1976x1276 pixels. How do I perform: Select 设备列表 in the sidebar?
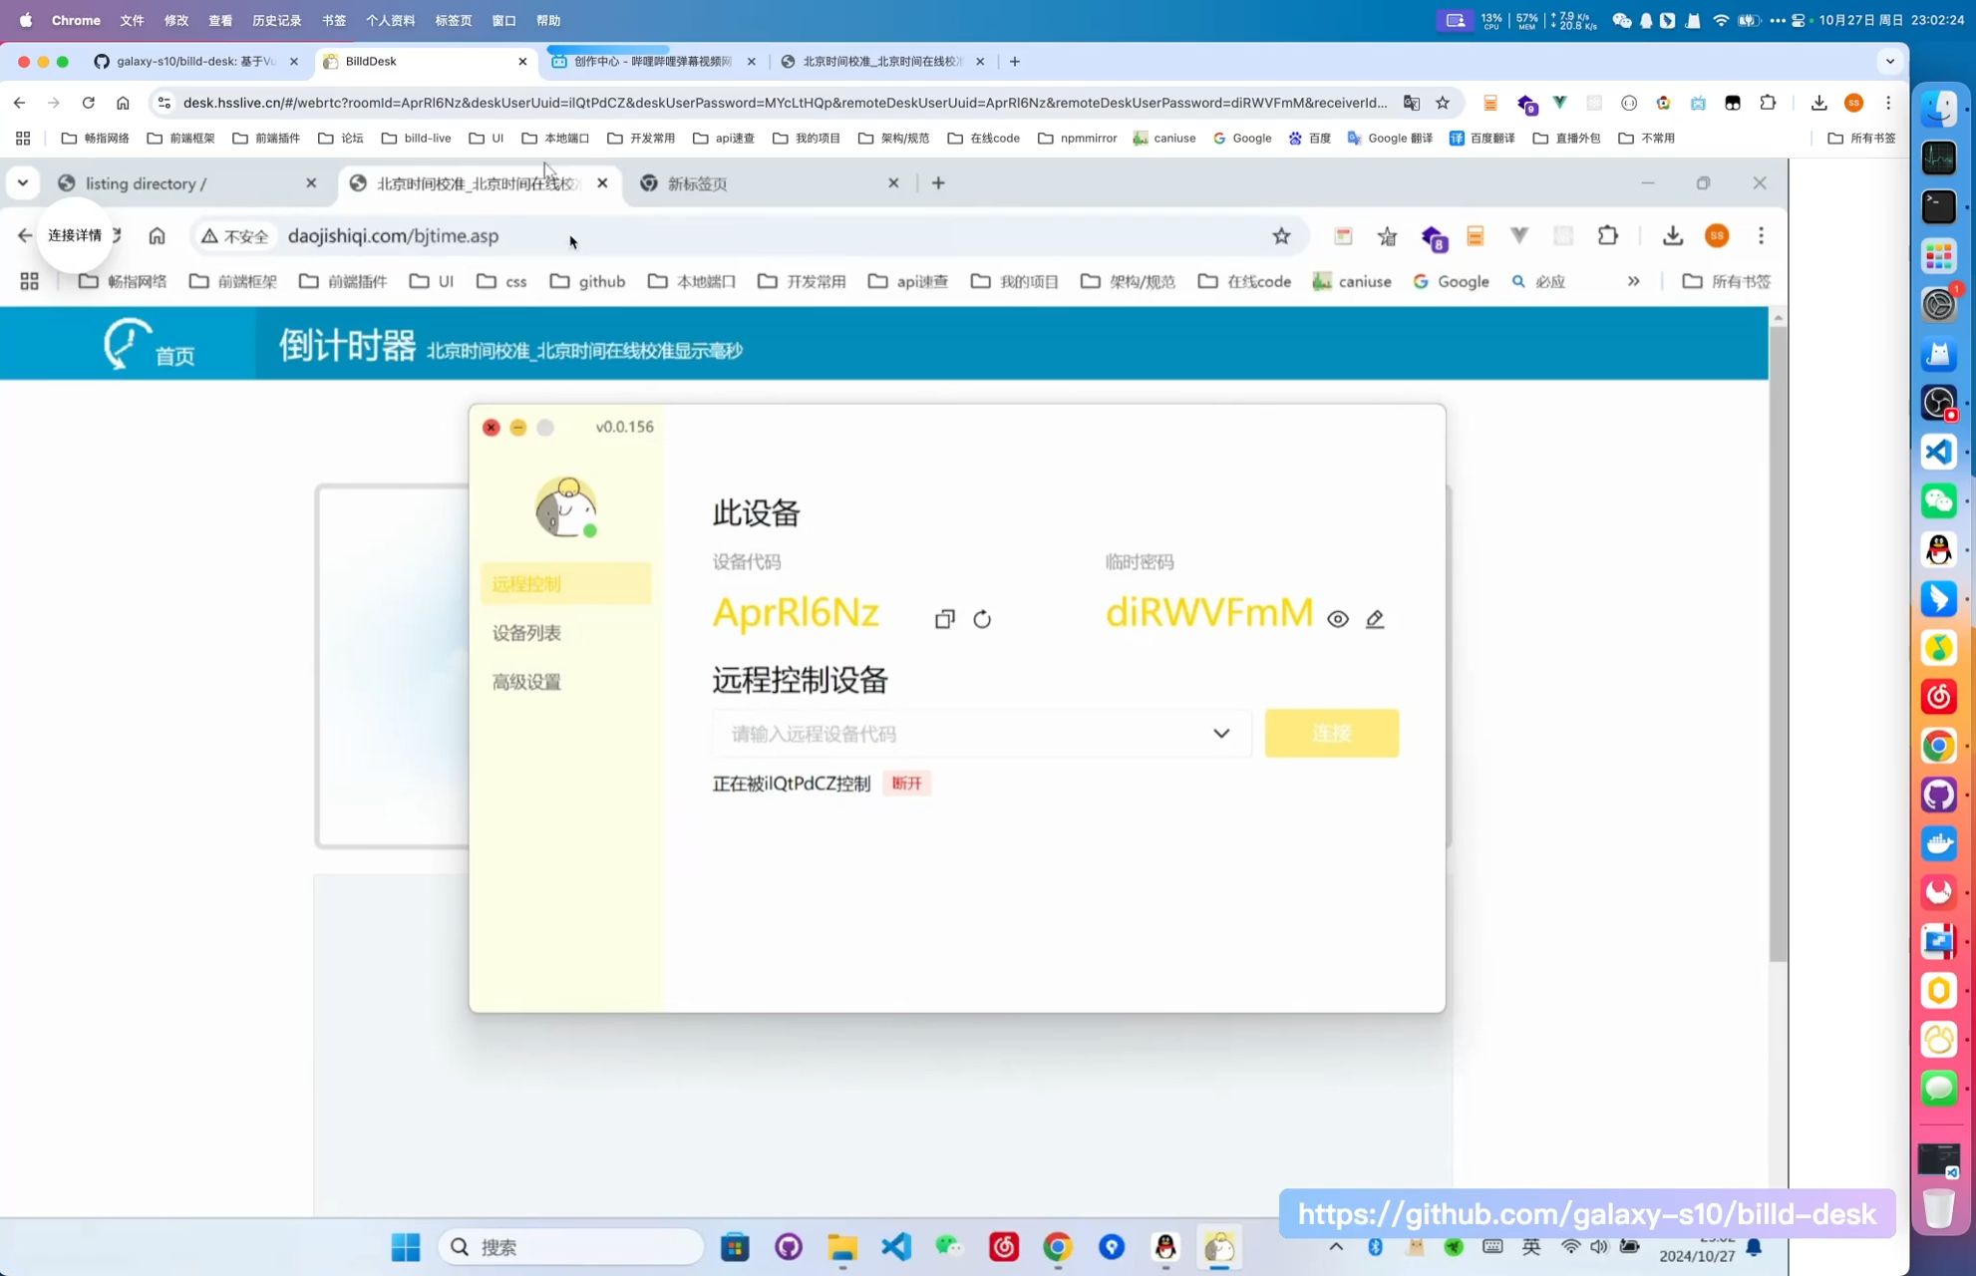point(526,633)
